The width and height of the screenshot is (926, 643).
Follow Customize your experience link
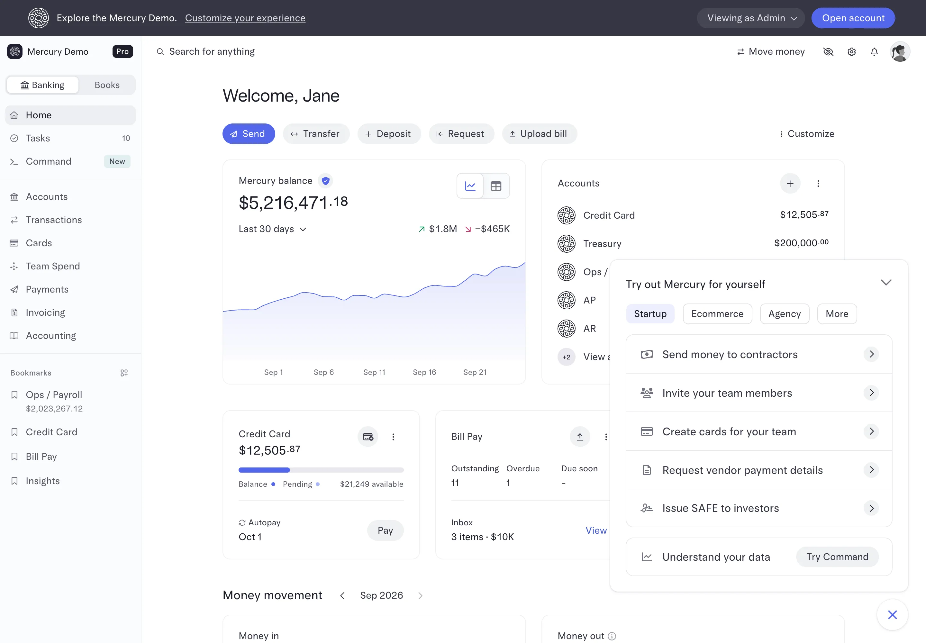[x=245, y=18]
